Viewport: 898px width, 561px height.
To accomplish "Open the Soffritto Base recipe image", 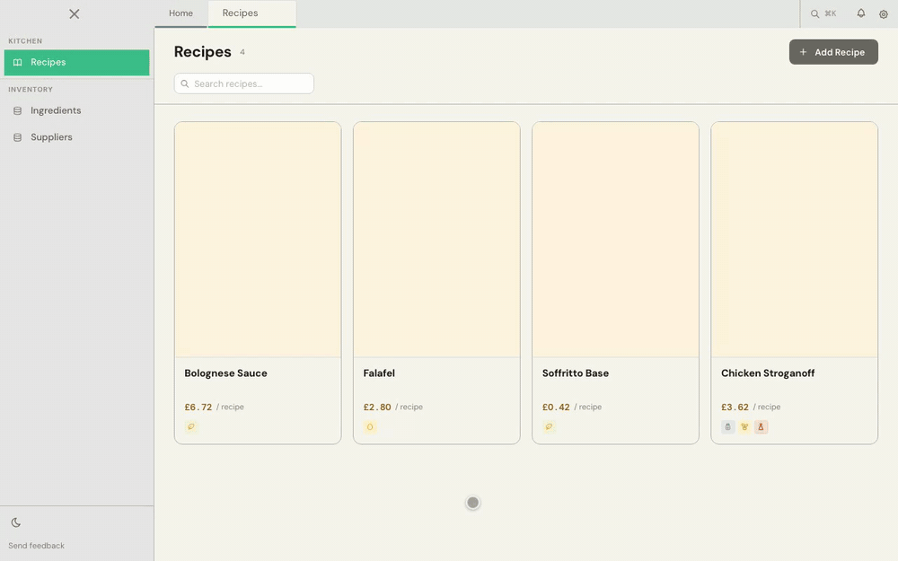I will click(x=616, y=240).
